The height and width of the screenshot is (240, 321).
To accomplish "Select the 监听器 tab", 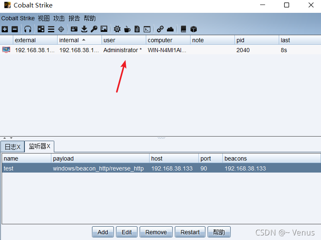I will coord(39,146).
